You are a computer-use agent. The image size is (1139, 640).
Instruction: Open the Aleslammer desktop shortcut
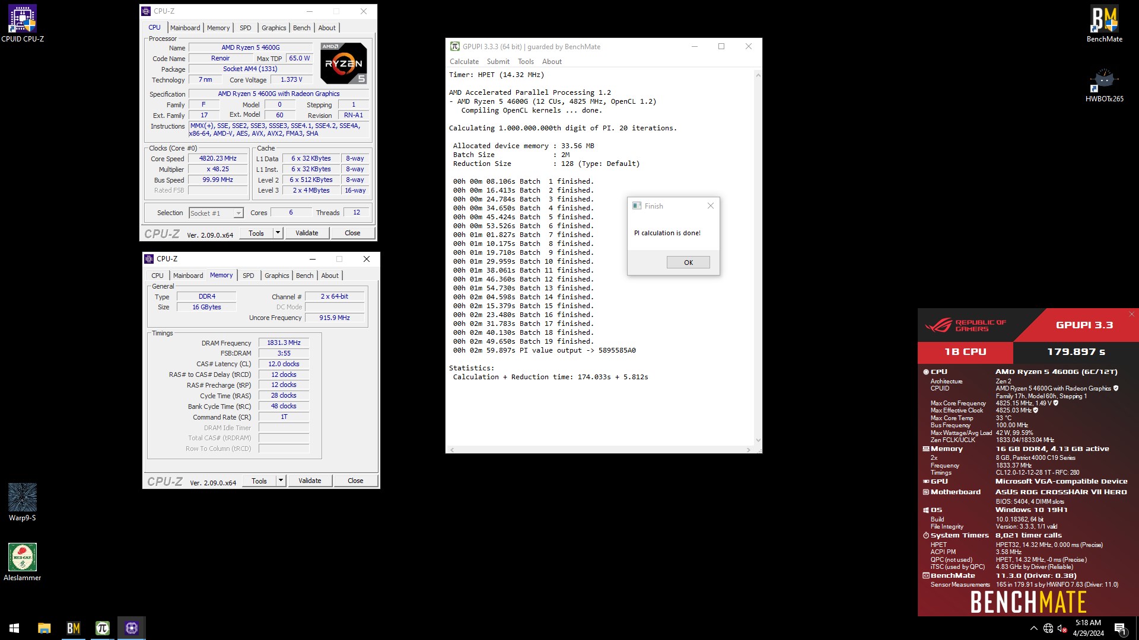tap(23, 562)
